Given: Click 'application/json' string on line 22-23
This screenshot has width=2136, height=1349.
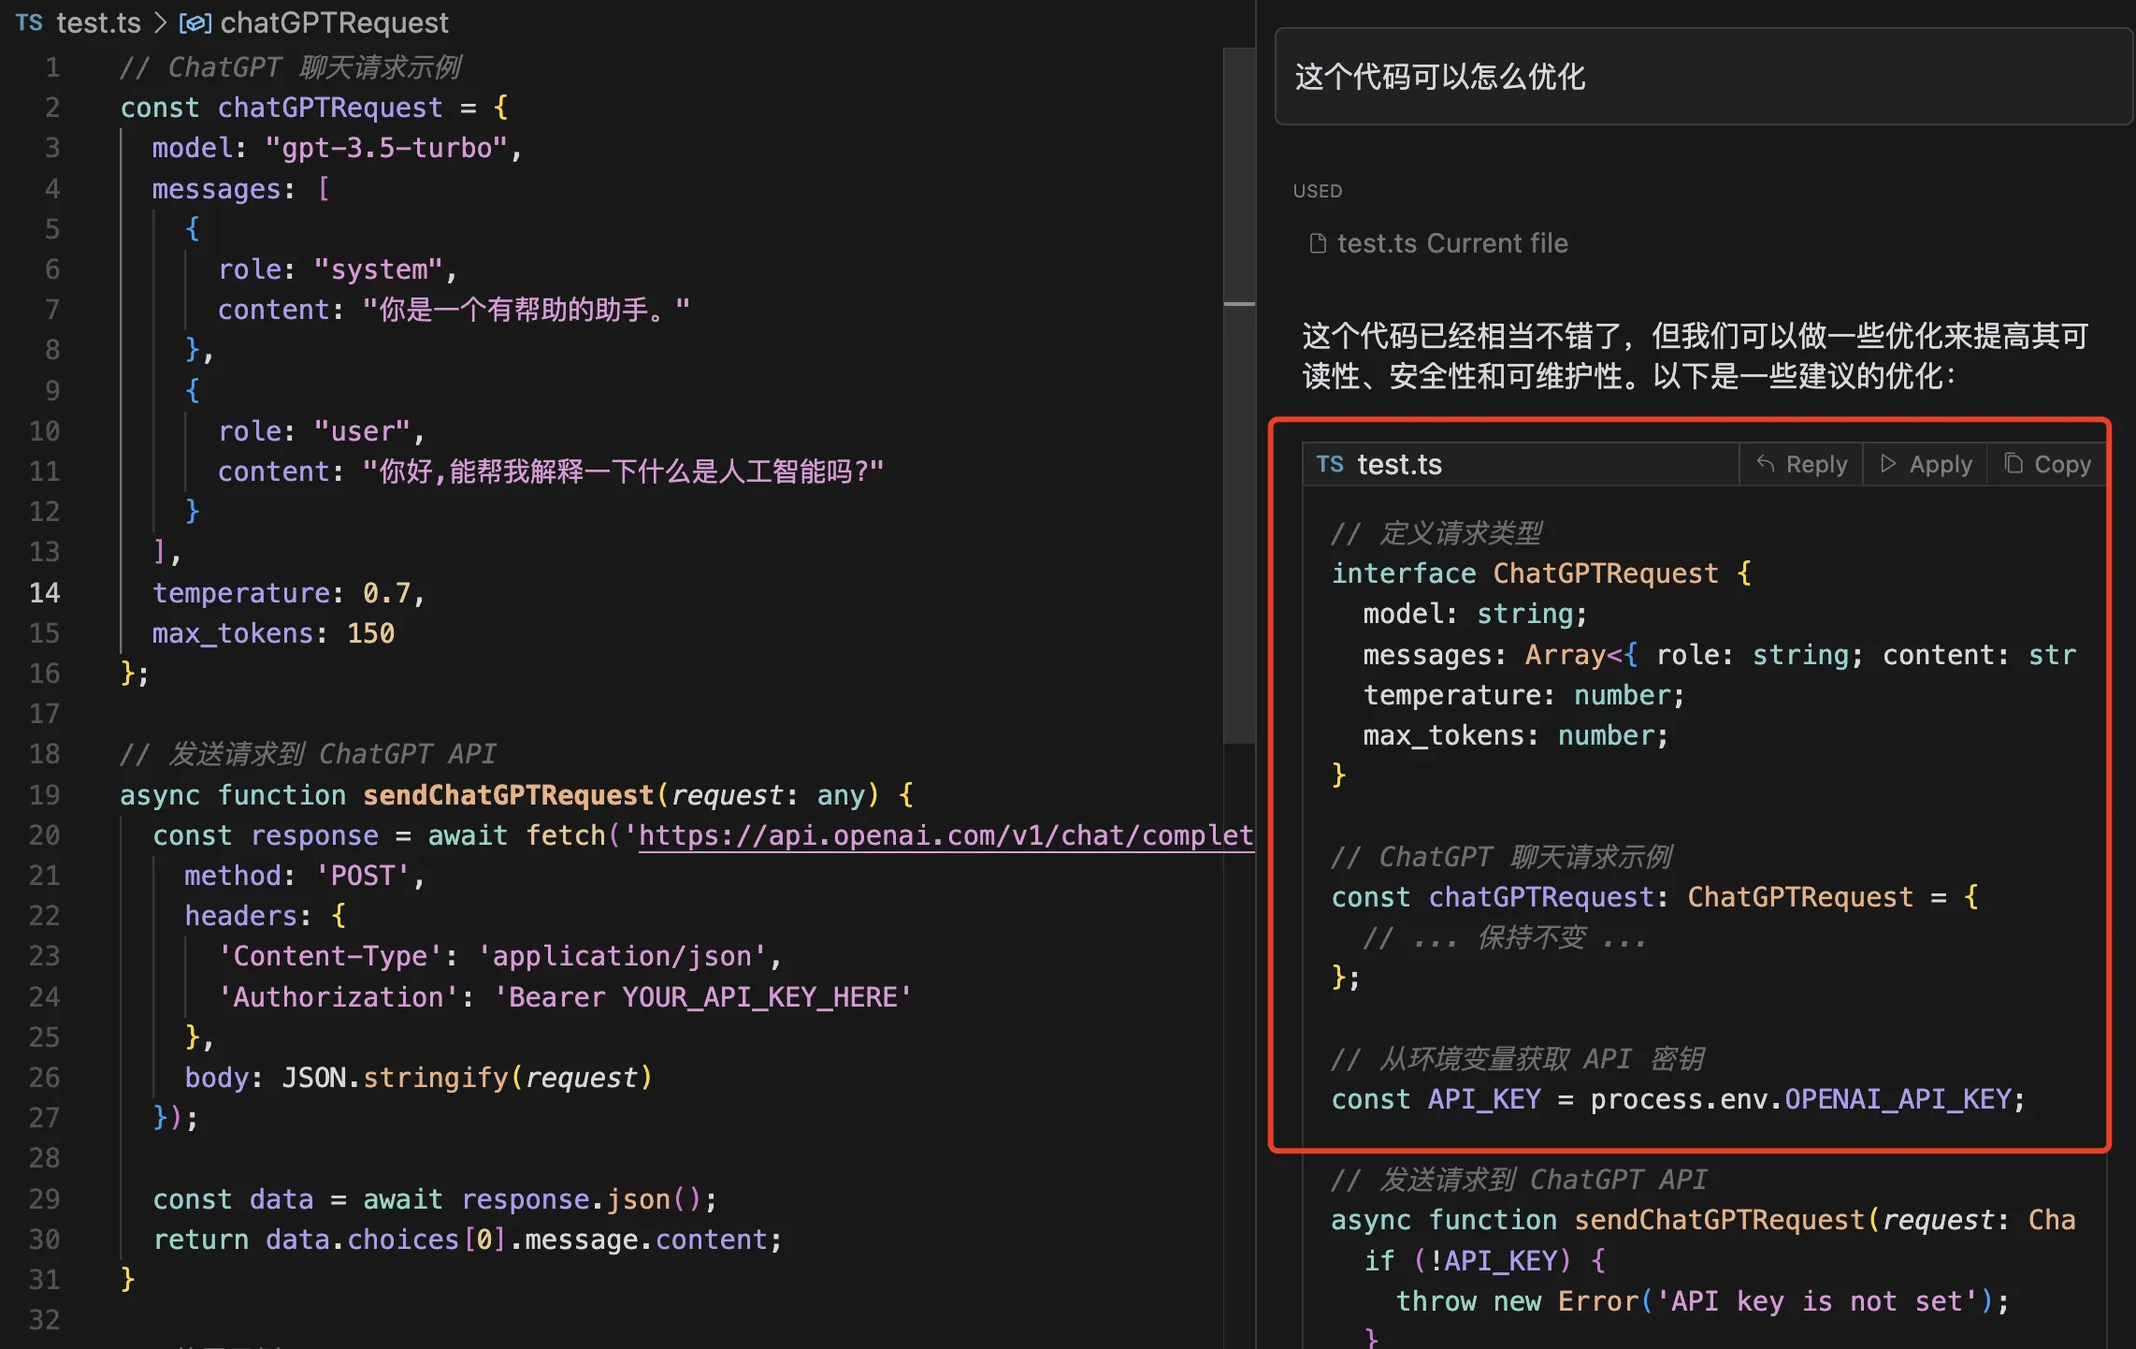Looking at the screenshot, I should point(622,956).
